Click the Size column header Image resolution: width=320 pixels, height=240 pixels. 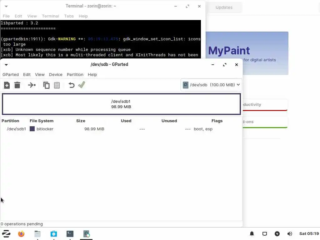click(81, 121)
